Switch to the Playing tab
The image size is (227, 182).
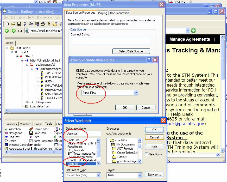(x=103, y=13)
